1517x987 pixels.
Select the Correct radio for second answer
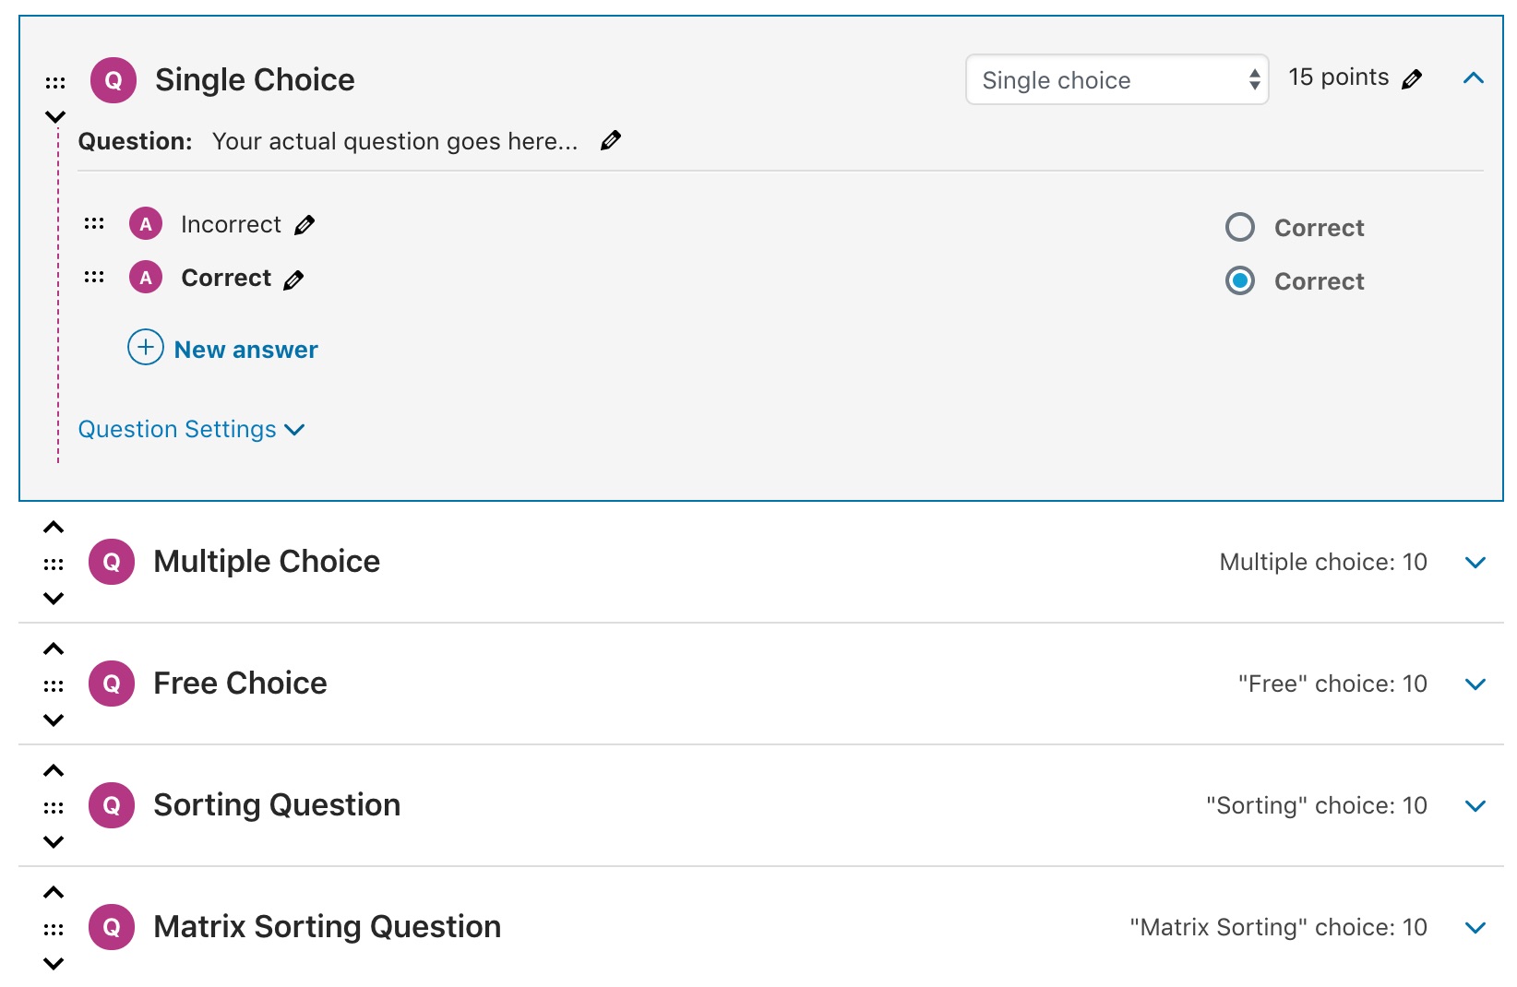pyautogui.click(x=1239, y=280)
